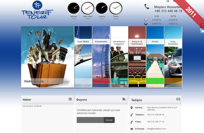Viewport: 204px width, 133px height.
Task: Open the Konaklama panel
Action: pos(101,57)
